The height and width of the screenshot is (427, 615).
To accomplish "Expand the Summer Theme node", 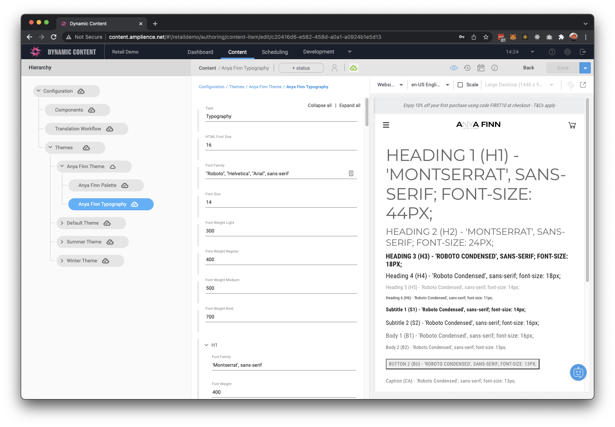I will coord(62,242).
